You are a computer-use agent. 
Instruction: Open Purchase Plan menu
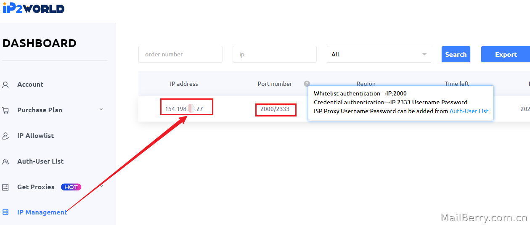pyautogui.click(x=40, y=110)
